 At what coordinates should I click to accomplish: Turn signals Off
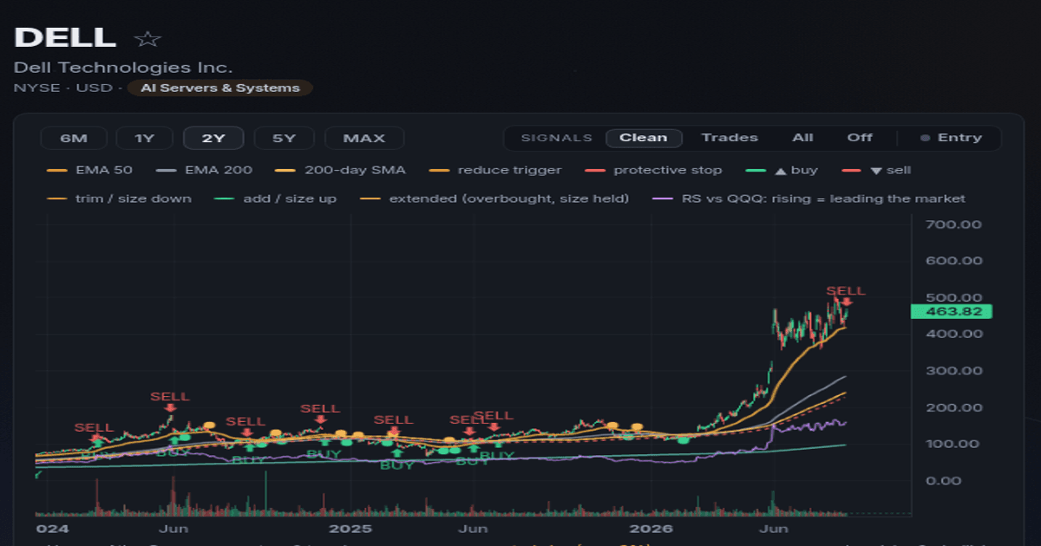pos(860,138)
